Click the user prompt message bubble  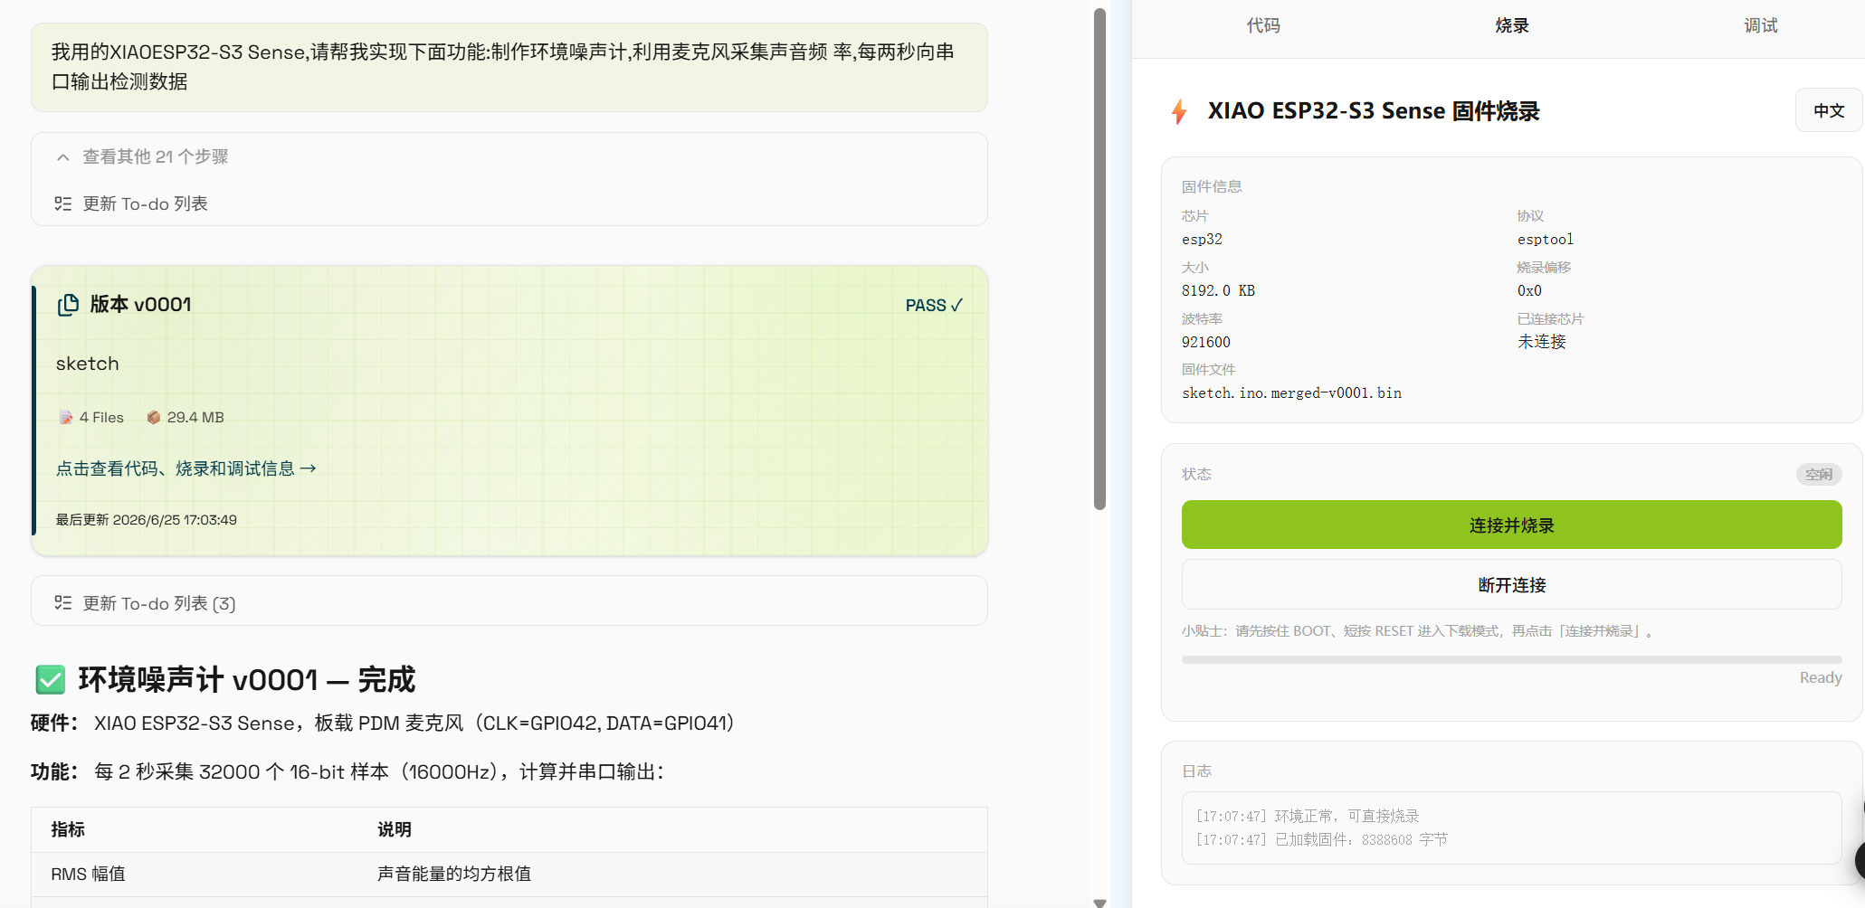coord(509,67)
